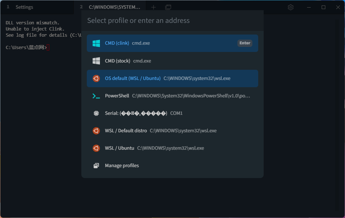This screenshot has width=345, height=218.
Task: Open WSL / Default distro profile
Action: pos(172,131)
